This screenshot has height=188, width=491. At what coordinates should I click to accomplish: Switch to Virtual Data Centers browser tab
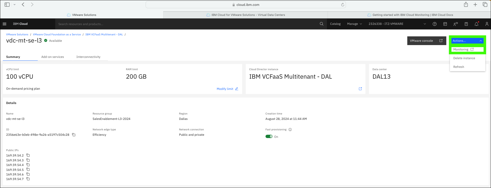coord(246,15)
